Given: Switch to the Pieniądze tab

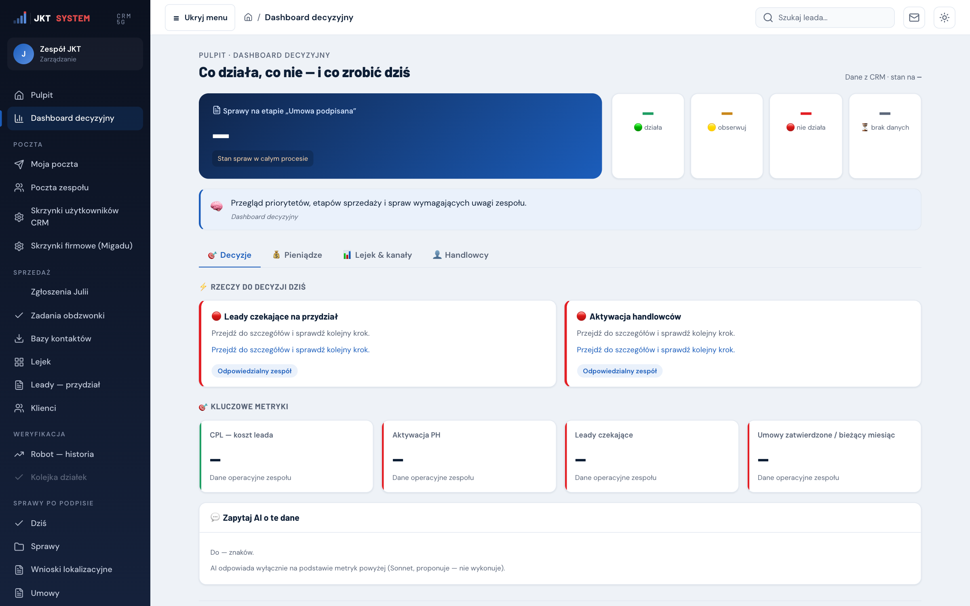Looking at the screenshot, I should click(297, 255).
